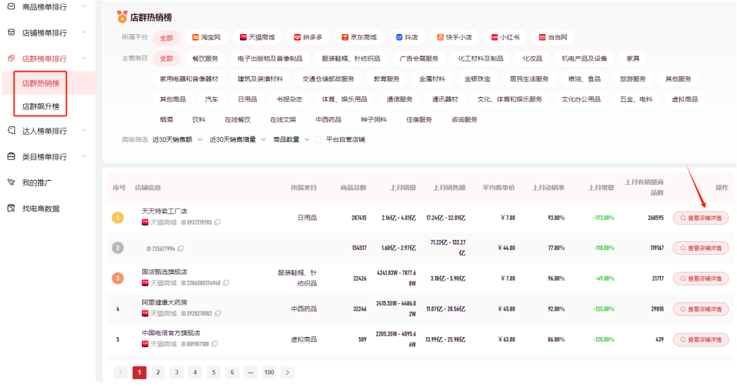Choose the 家具 category
Screen dimensions: 737x386
point(633,58)
